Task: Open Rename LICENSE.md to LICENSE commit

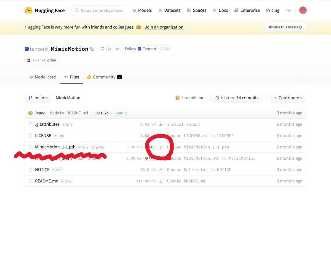Action: click(200, 136)
